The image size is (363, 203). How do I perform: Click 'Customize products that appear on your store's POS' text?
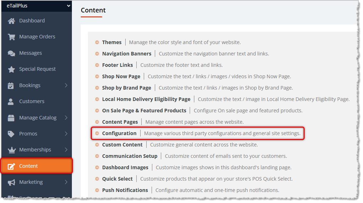pyautogui.click(x=216, y=179)
